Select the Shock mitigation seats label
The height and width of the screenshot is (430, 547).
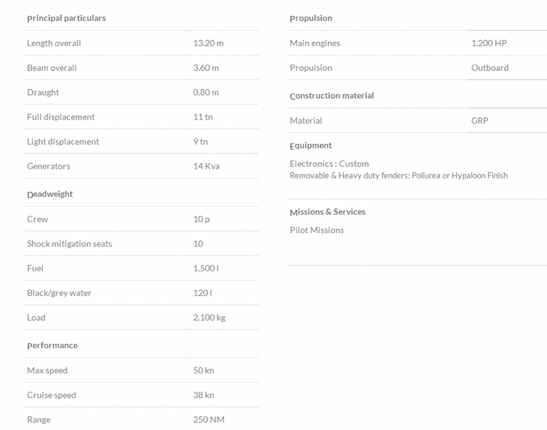(x=69, y=244)
